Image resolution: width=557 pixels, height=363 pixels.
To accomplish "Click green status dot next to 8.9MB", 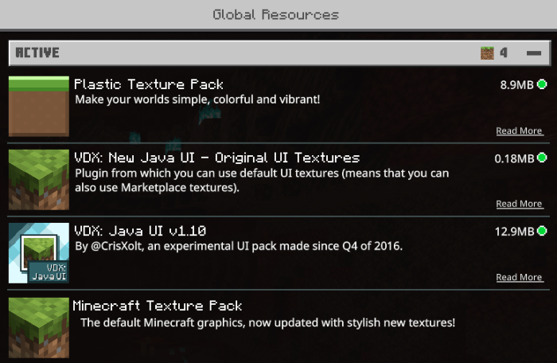I will click(x=542, y=84).
